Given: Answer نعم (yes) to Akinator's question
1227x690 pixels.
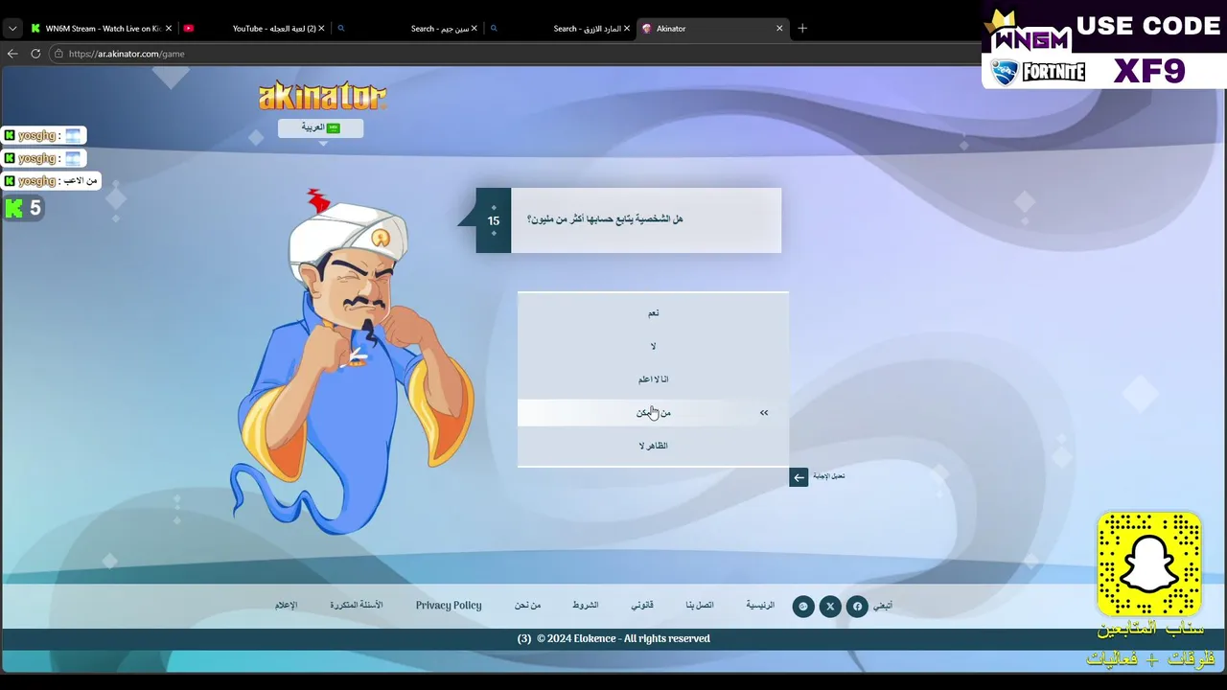Looking at the screenshot, I should coord(653,312).
